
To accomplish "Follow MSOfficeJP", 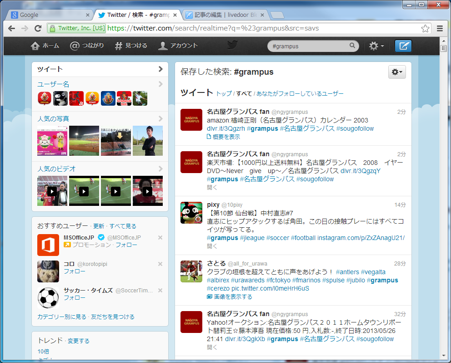I will pos(126,245).
